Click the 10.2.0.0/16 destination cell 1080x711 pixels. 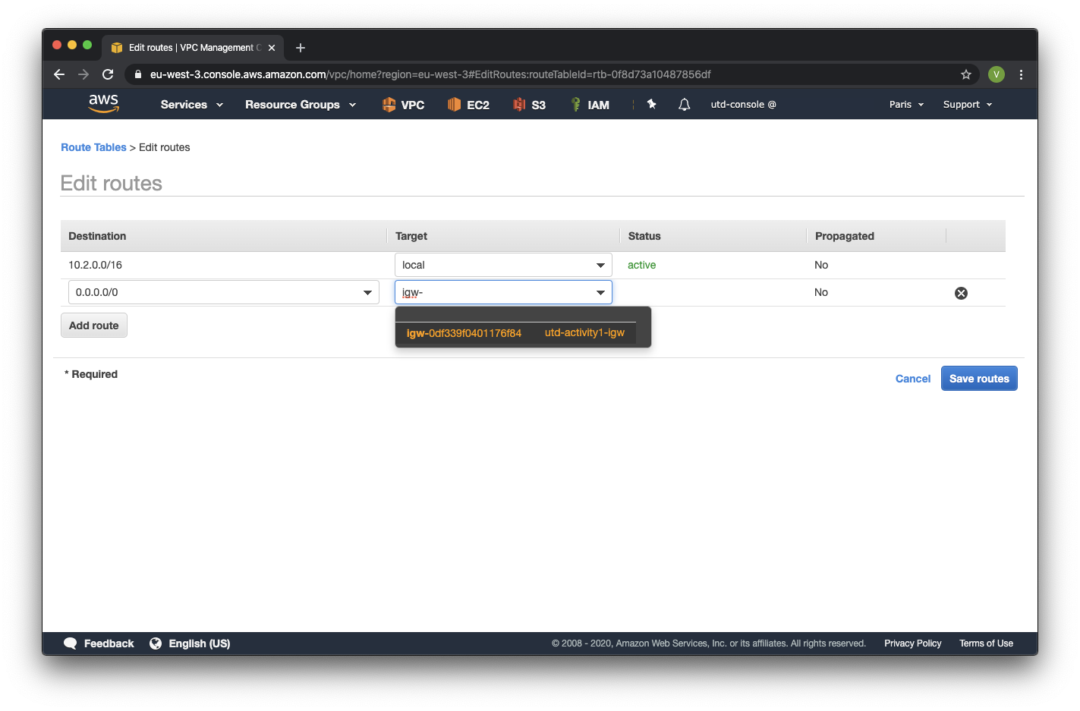(x=95, y=266)
